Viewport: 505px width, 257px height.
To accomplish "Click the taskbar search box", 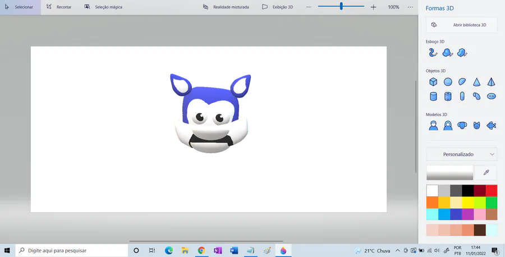I will click(71, 250).
